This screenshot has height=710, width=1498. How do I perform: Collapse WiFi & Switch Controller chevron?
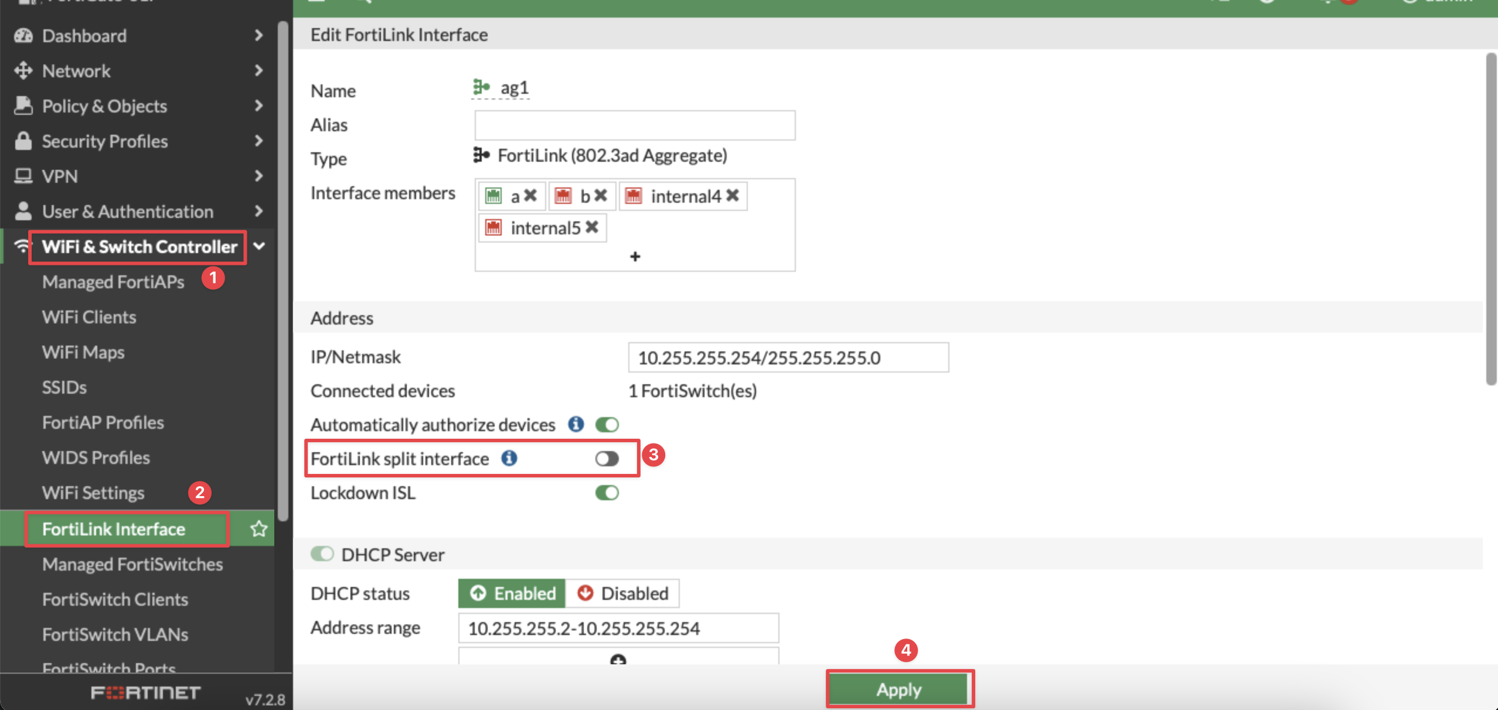tap(260, 247)
